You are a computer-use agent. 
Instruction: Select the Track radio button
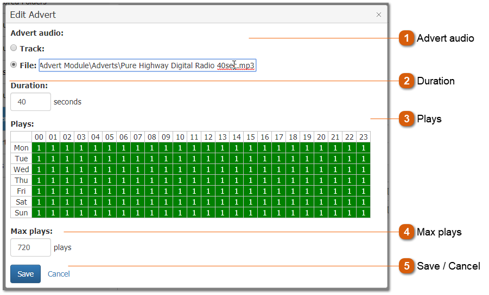14,48
